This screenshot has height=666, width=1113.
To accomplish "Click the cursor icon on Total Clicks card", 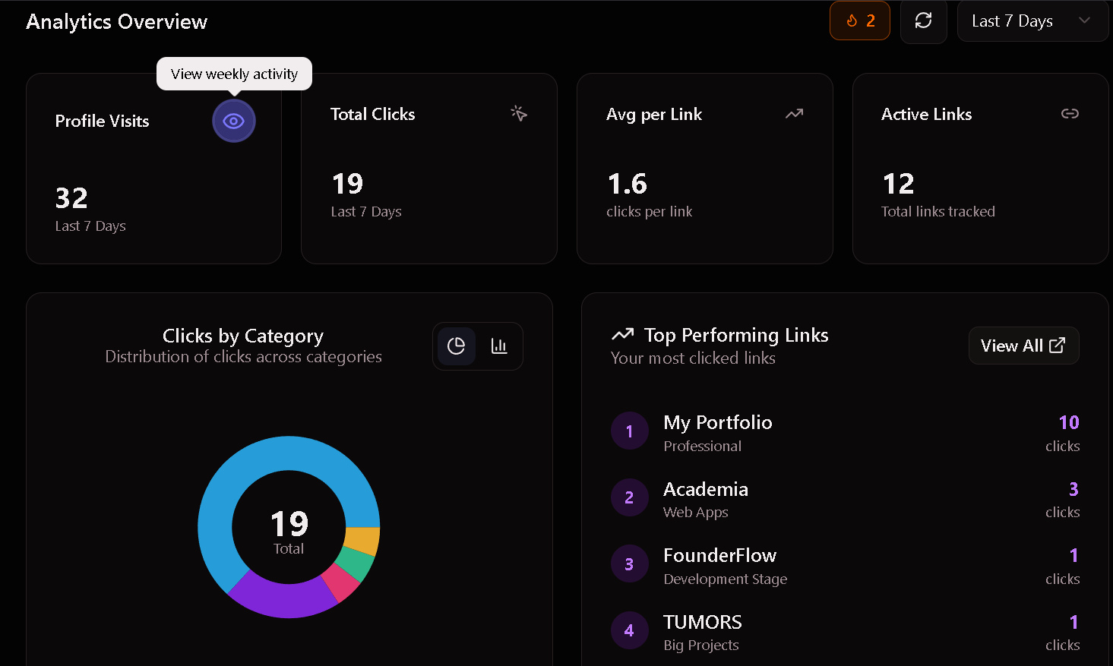I will pos(519,113).
